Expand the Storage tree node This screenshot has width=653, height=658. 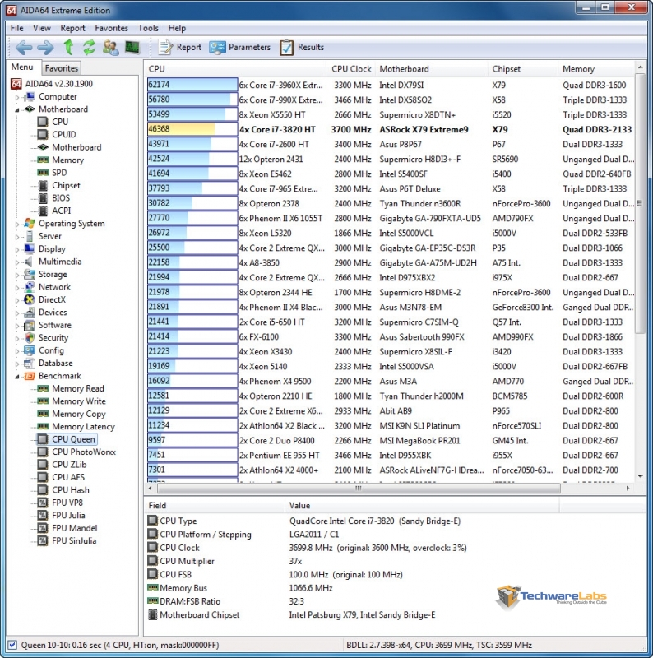click(x=16, y=275)
